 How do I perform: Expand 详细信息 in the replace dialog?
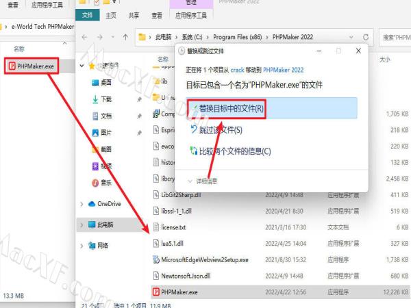(x=203, y=181)
